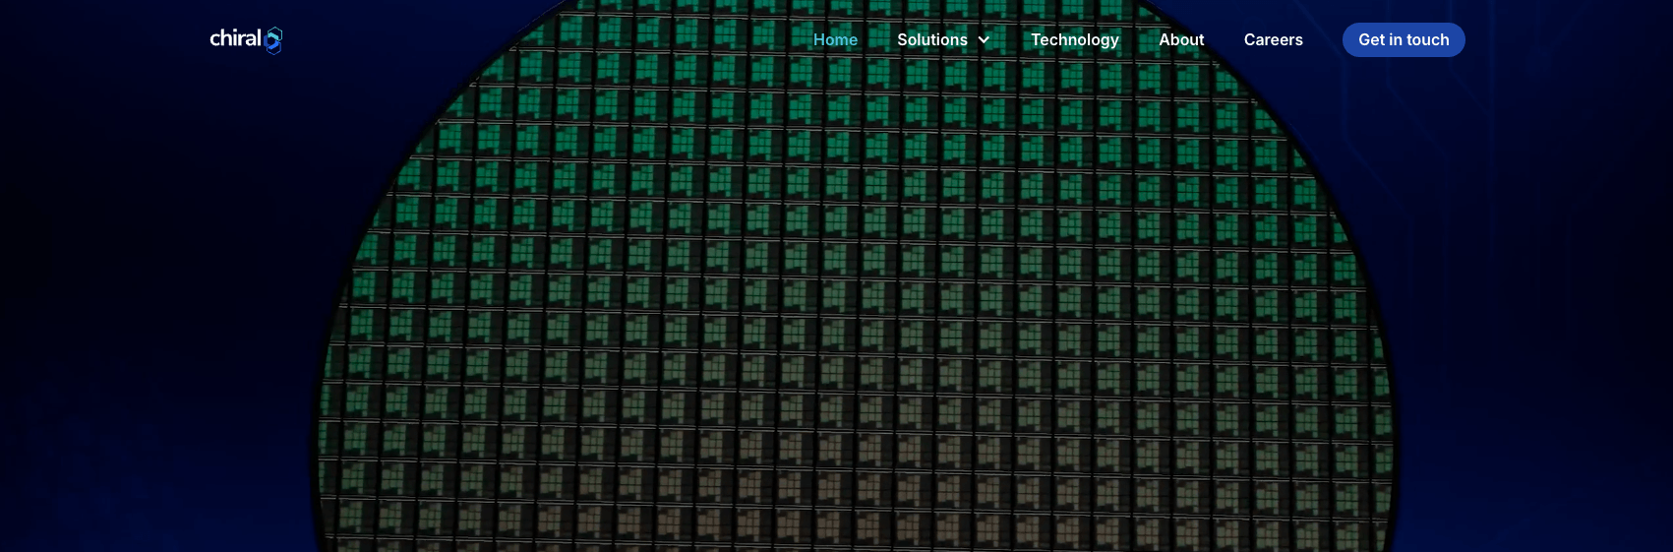The height and width of the screenshot is (552, 1673).
Task: Click the down arrow icon after Solutions
Action: click(x=984, y=39)
